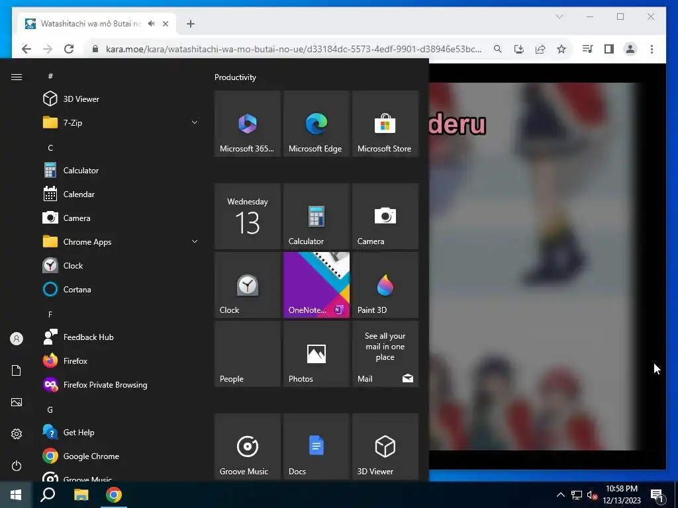Open Clock from the app list

[121, 265]
